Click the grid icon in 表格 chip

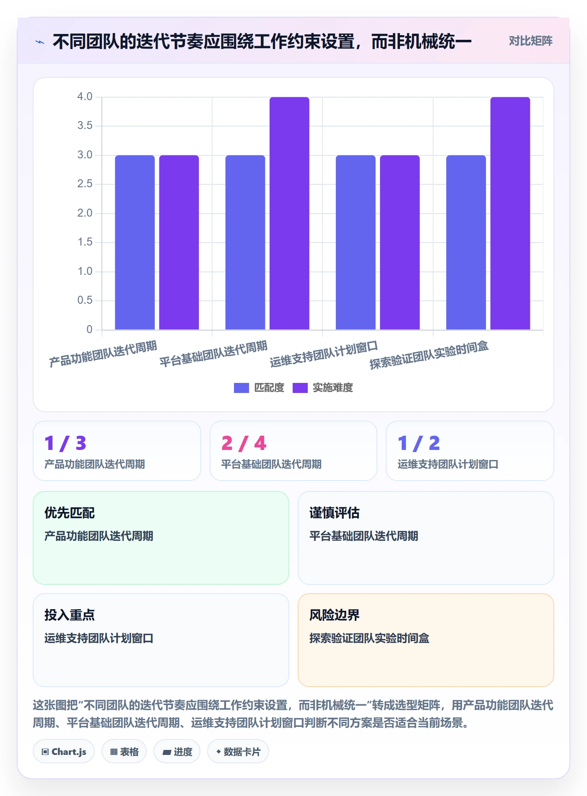point(114,752)
